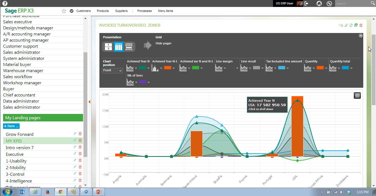376x196 pixels.
Task: Open the Processes menu
Action: tap(144, 11)
